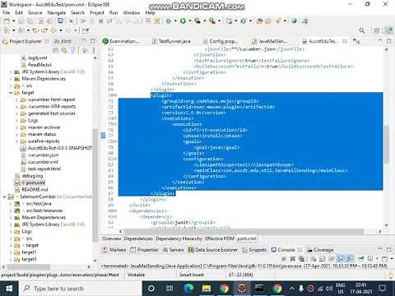Click the Open Perspective icon
395x296 pixels.
(x=377, y=30)
